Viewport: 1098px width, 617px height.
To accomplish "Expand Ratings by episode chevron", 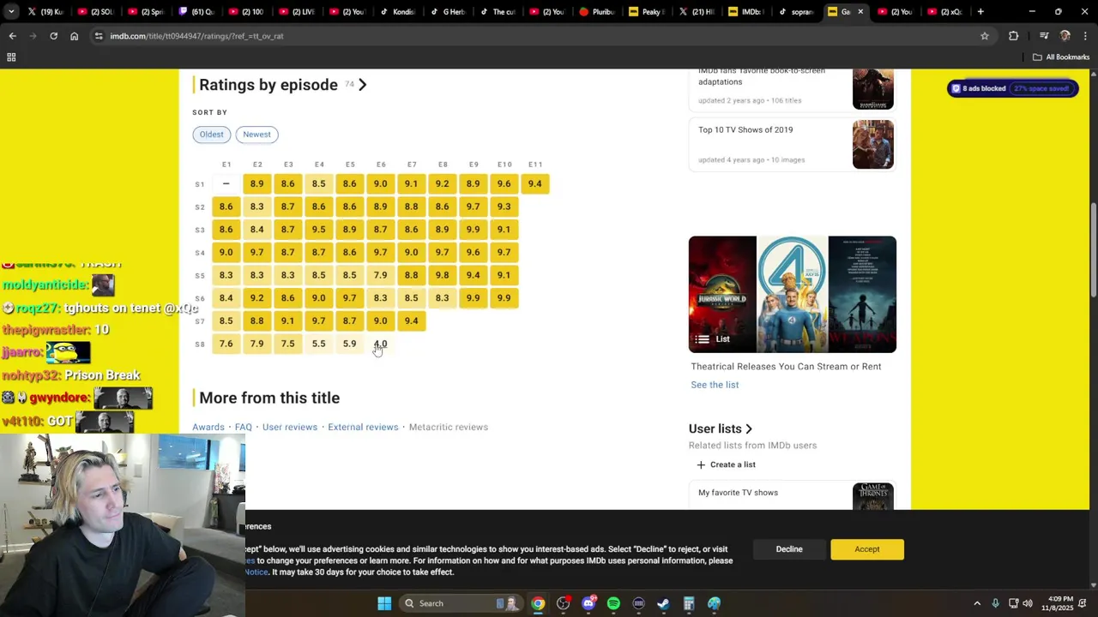I will (363, 85).
